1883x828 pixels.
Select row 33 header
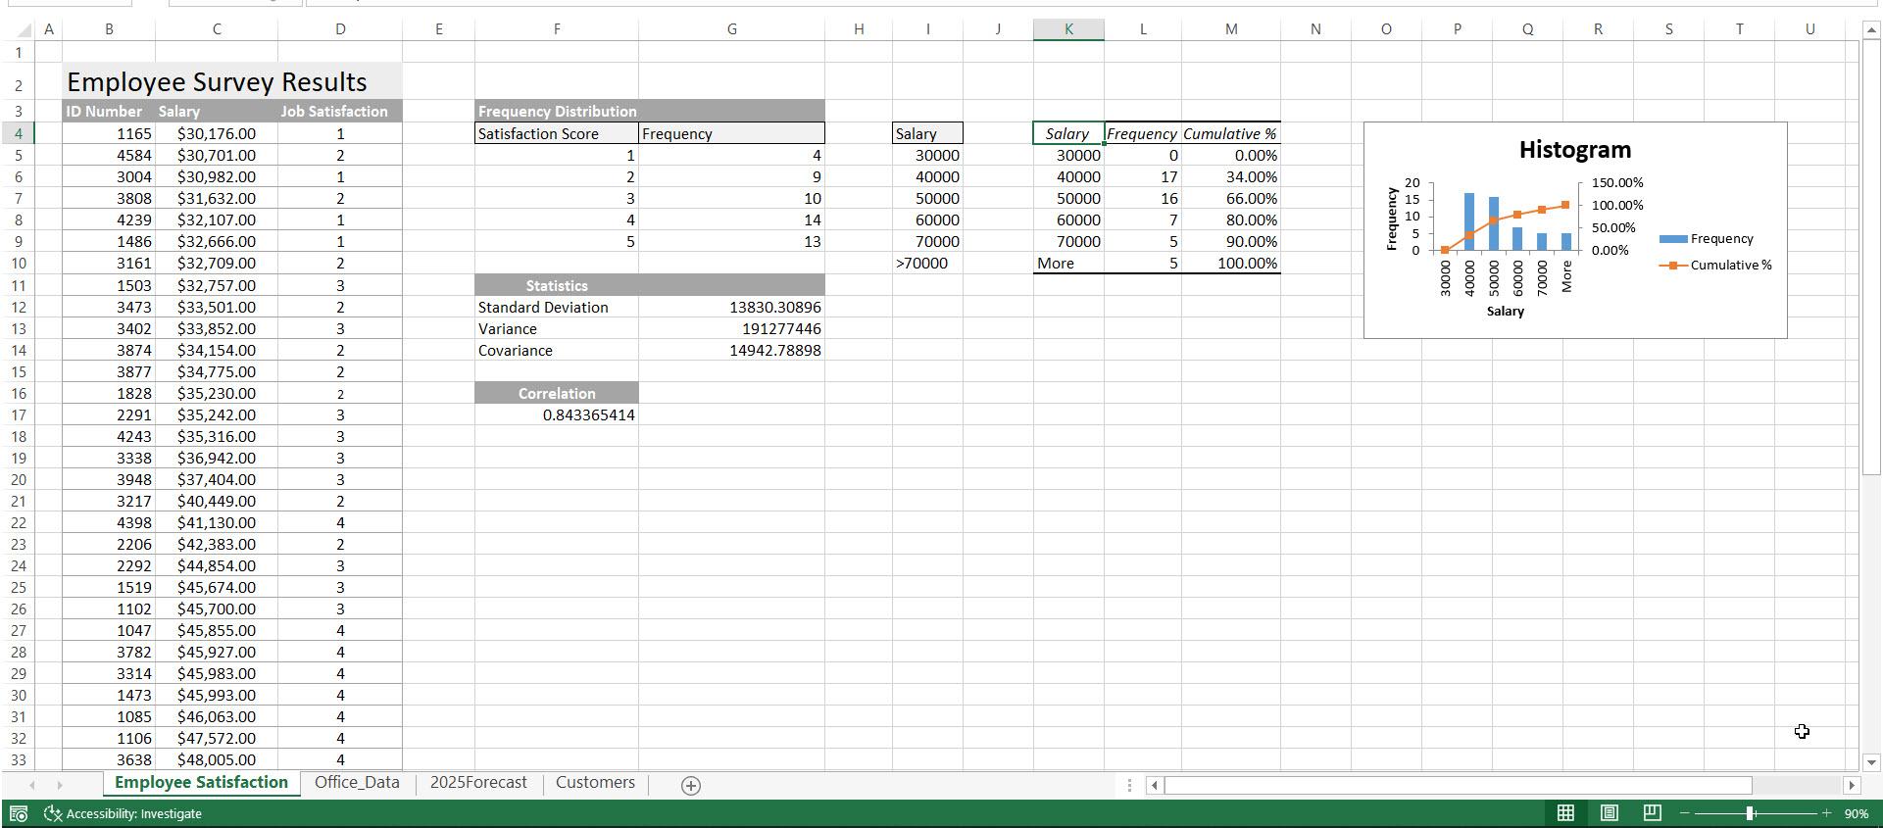point(19,759)
